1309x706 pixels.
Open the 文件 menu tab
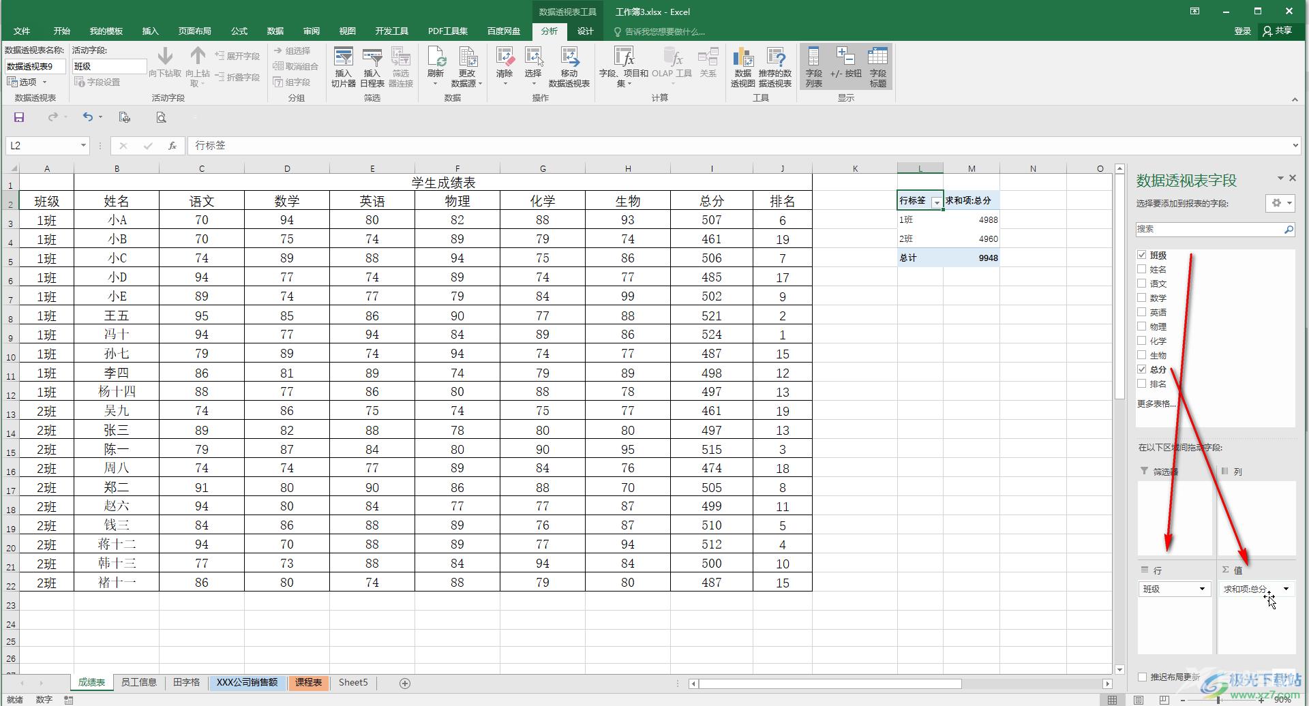22,31
